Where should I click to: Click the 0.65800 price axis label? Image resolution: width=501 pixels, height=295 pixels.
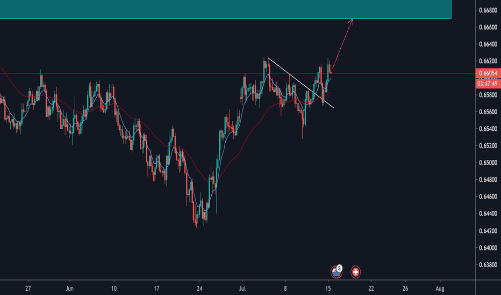488,95
